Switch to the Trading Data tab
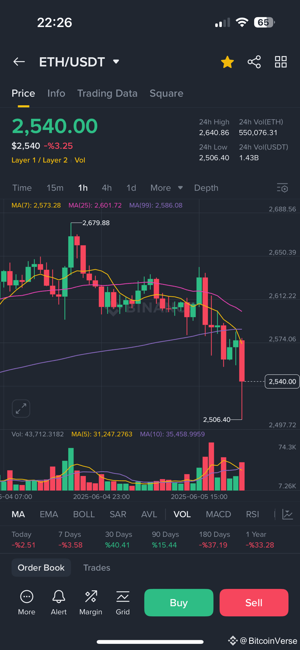Viewport: 300px width, 650px height. pyautogui.click(x=107, y=93)
